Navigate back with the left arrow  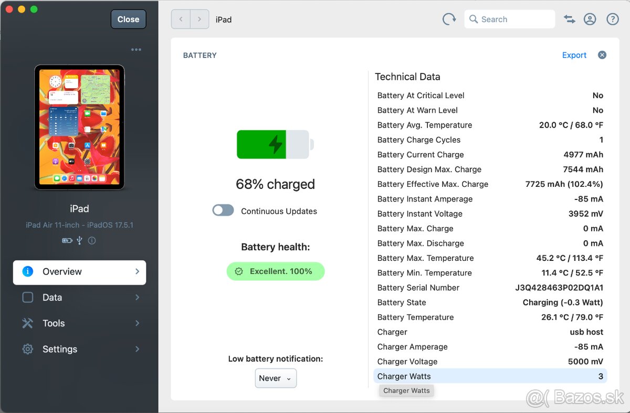pos(181,19)
